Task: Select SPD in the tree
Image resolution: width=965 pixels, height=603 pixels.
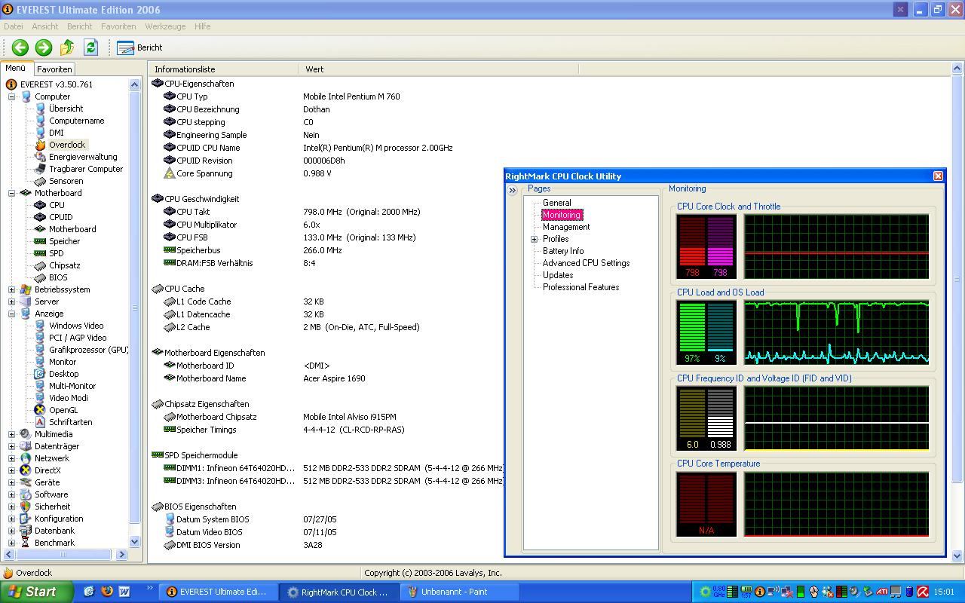Action: [56, 253]
